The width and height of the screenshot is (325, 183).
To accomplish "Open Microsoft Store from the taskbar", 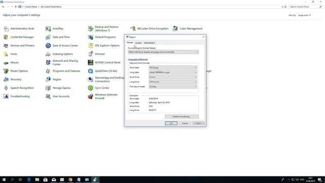I will (45, 179).
